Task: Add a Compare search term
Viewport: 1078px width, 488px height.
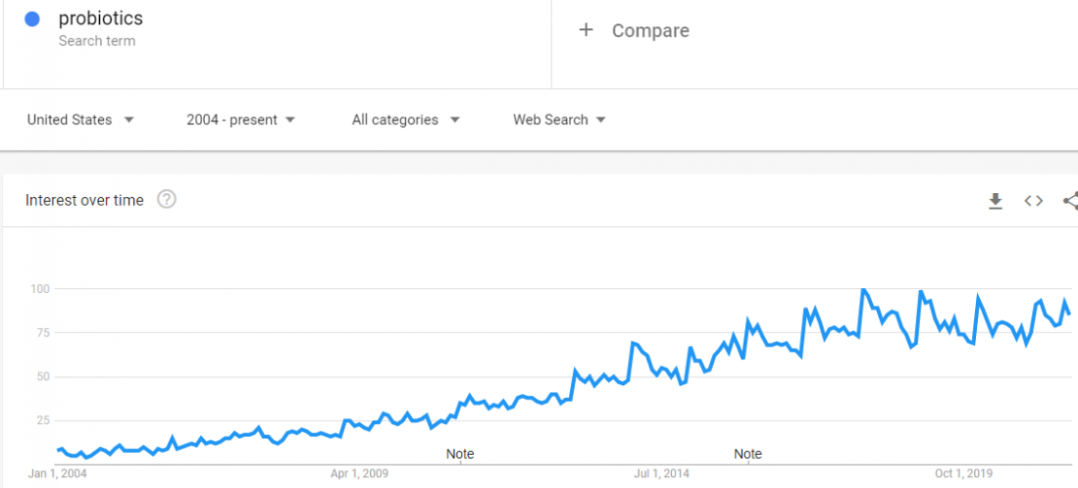Action: coord(815,44)
